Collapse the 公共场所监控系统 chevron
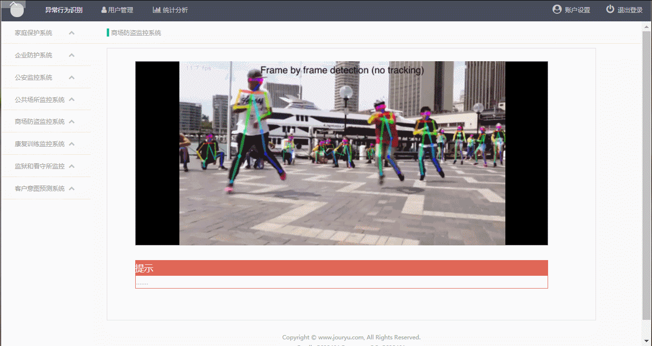The width and height of the screenshot is (652, 346). pyautogui.click(x=72, y=100)
